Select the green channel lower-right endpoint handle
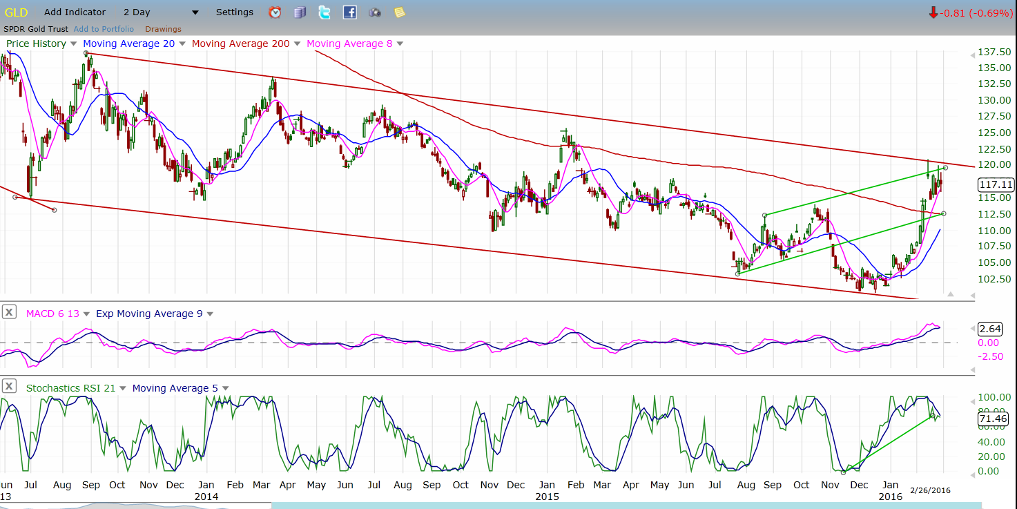 click(944, 213)
